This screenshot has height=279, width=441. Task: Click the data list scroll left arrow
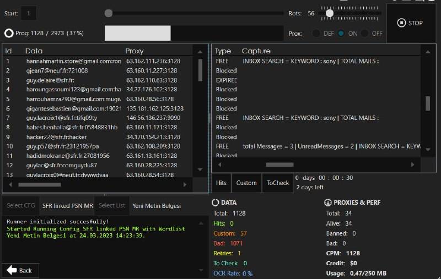click(x=10, y=185)
